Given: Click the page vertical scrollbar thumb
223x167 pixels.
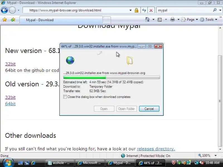Looking at the screenshot, I should (220, 101).
